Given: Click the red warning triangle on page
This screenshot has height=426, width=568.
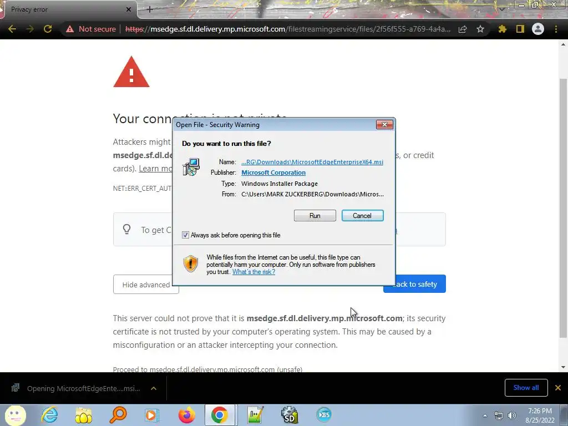Looking at the screenshot, I should [x=131, y=72].
